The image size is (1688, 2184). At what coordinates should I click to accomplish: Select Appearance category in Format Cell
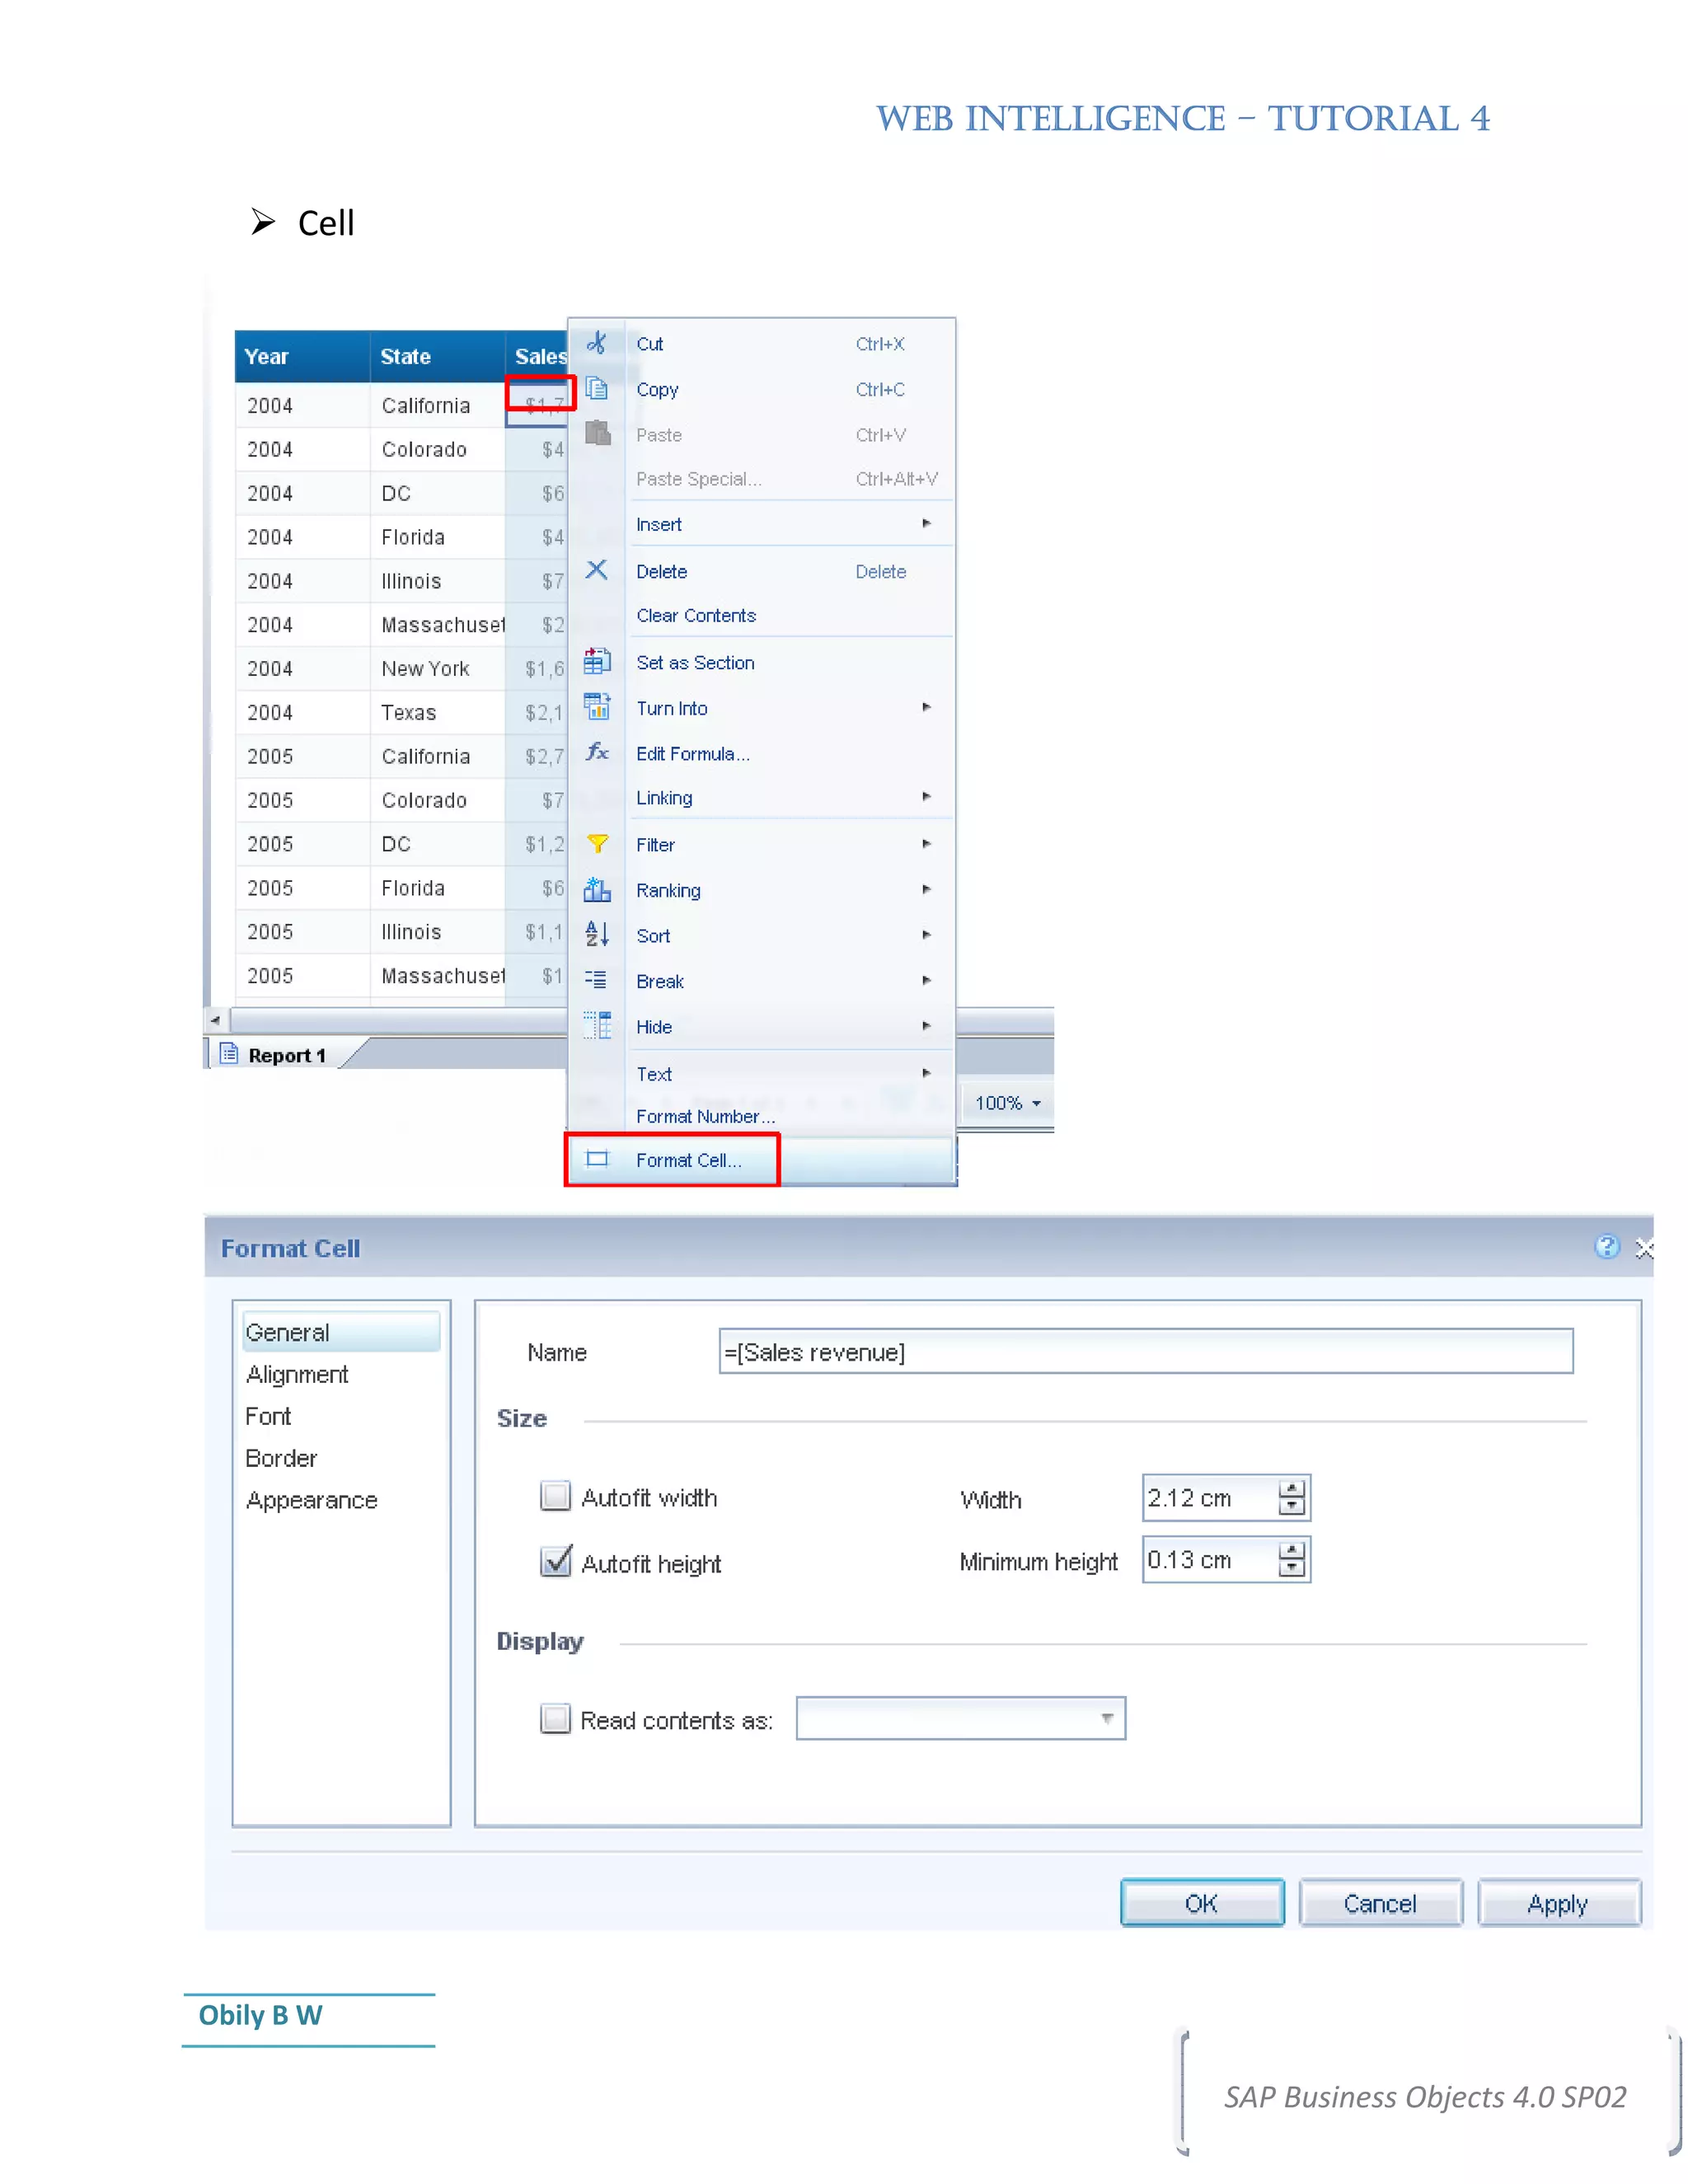click(x=312, y=1500)
